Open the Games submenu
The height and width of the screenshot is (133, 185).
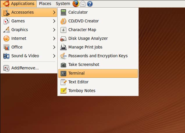coord(29,21)
